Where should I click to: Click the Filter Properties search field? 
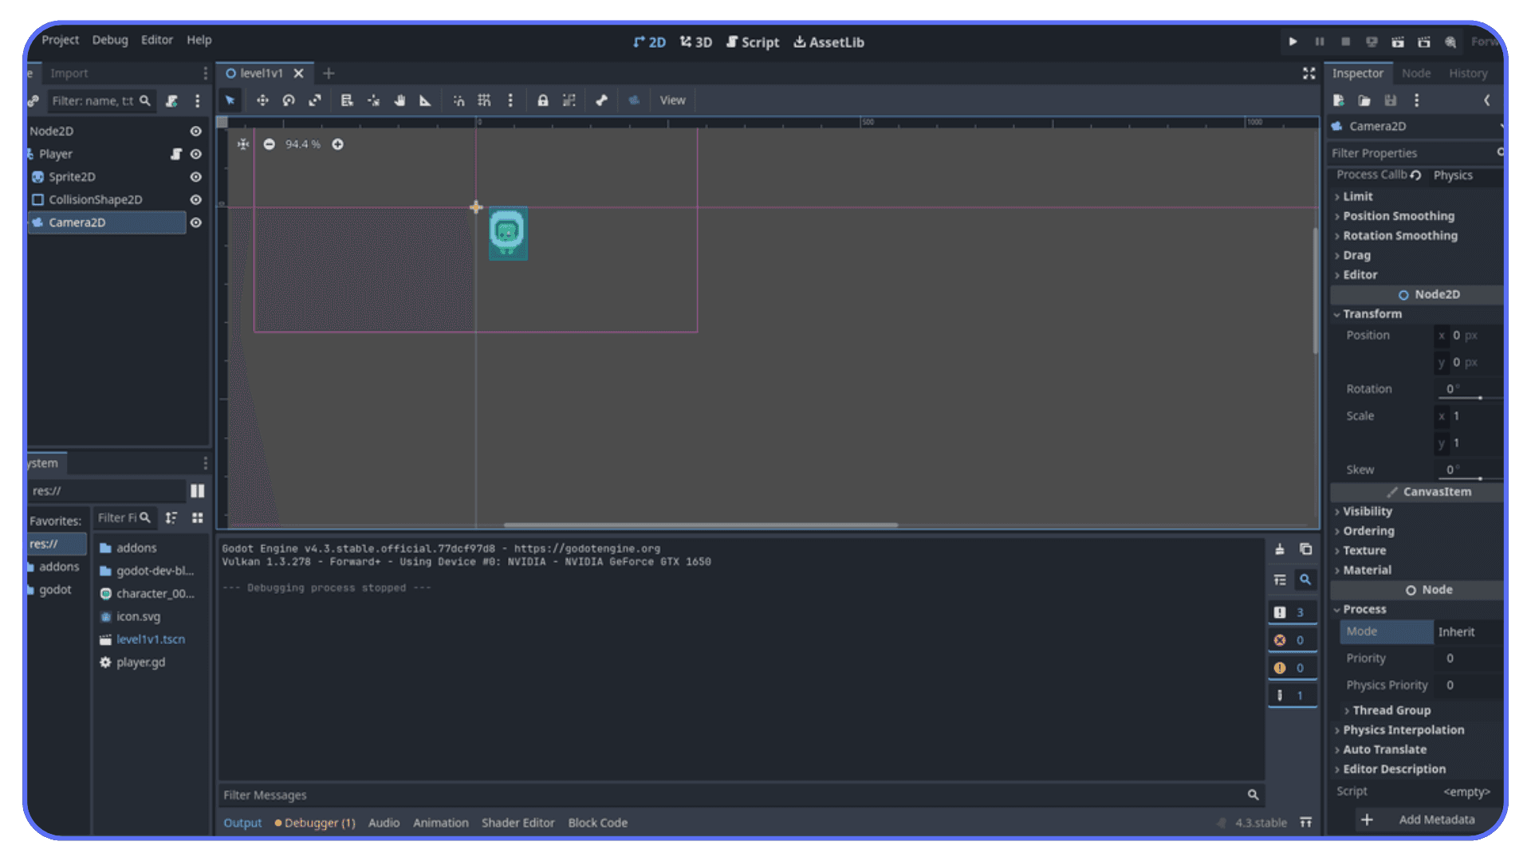1411,152
